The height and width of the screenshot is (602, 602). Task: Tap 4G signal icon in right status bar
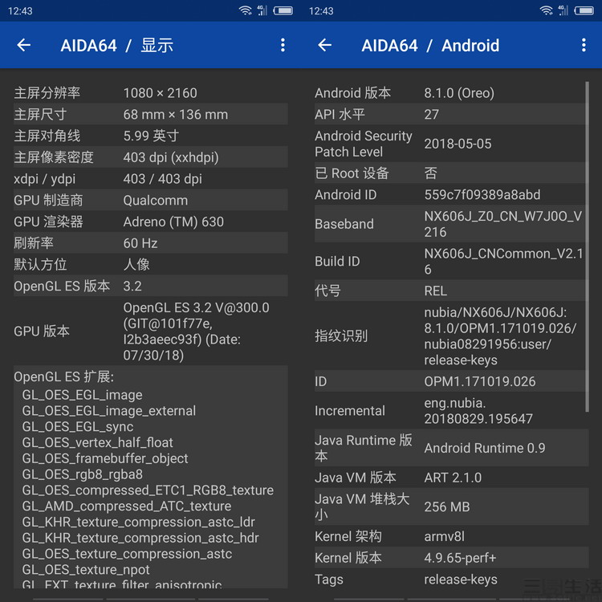[x=563, y=10]
